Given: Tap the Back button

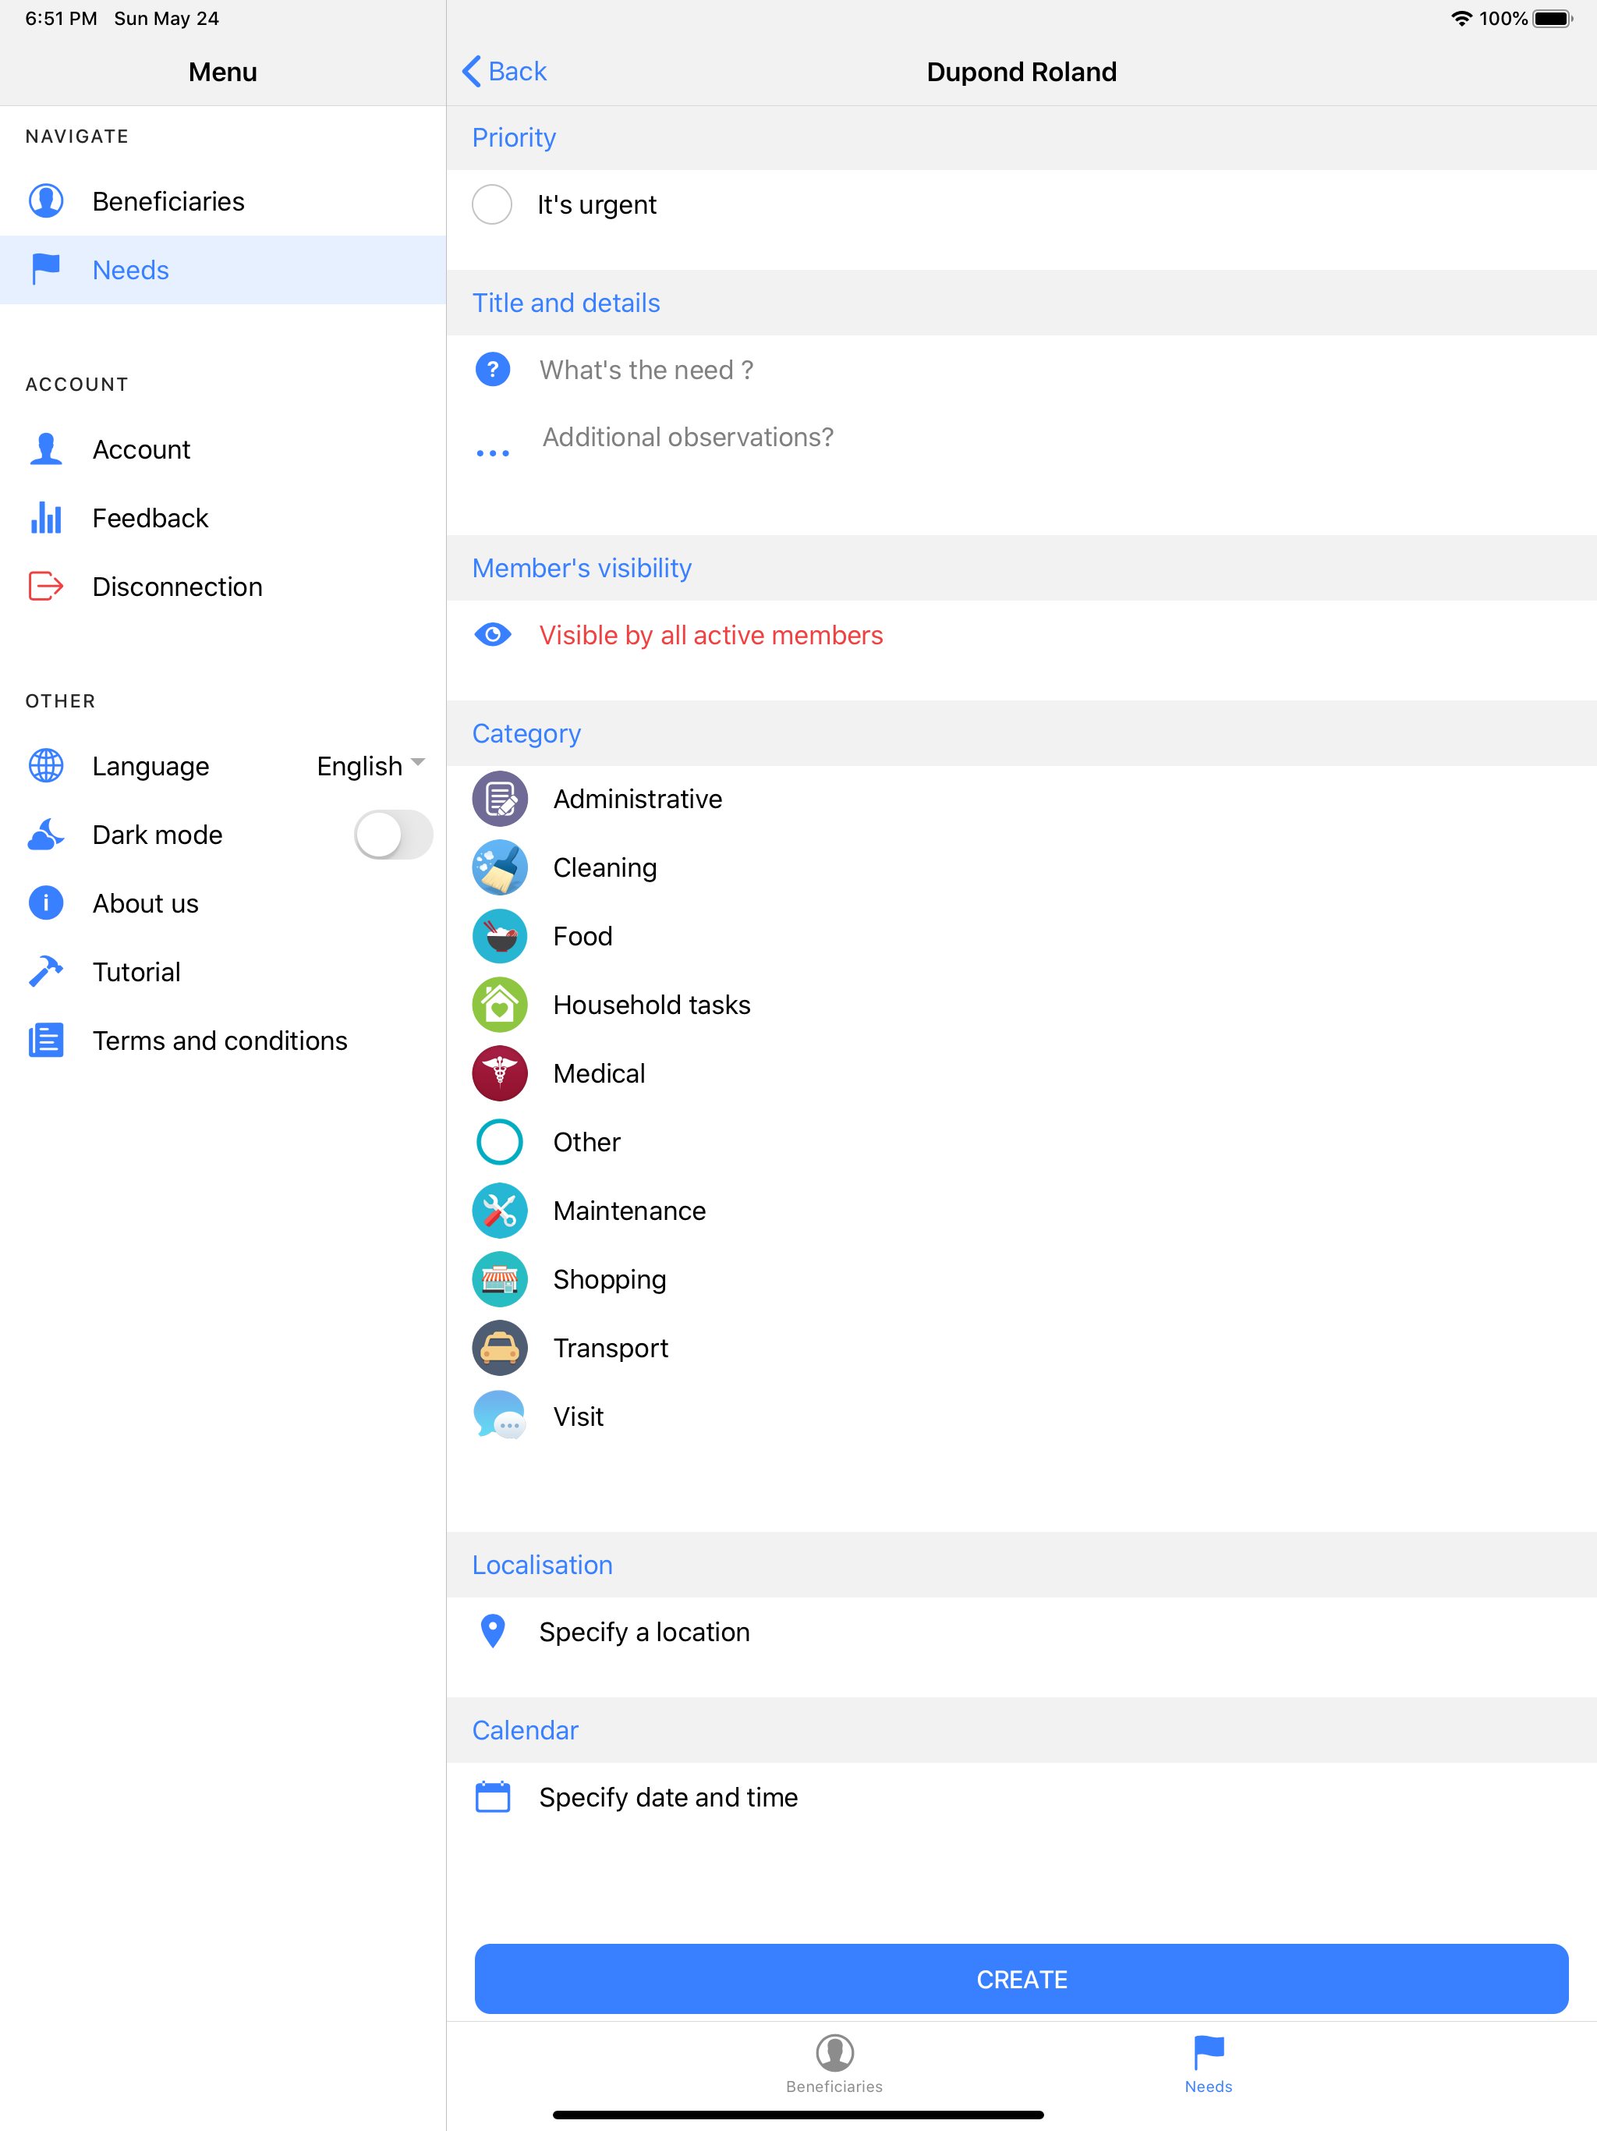Looking at the screenshot, I should [x=505, y=71].
